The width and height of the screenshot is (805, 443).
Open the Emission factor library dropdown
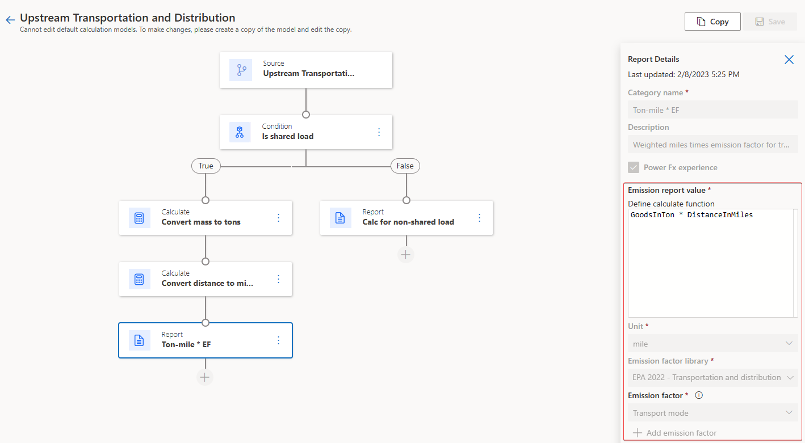pos(712,377)
